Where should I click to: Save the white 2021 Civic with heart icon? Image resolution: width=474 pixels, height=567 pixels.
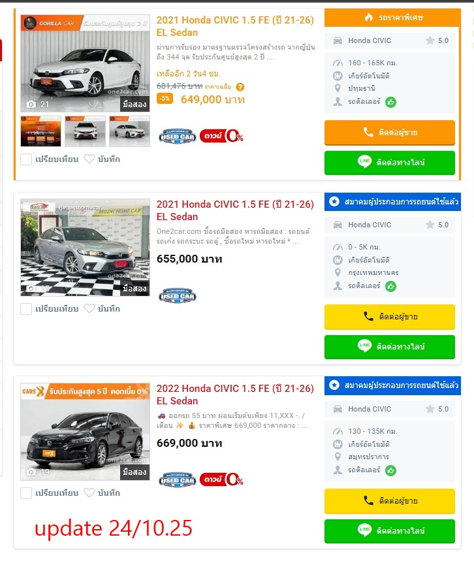pos(89,159)
